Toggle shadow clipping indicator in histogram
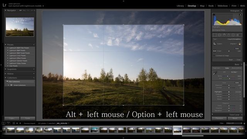247x139 pixels. point(214,15)
